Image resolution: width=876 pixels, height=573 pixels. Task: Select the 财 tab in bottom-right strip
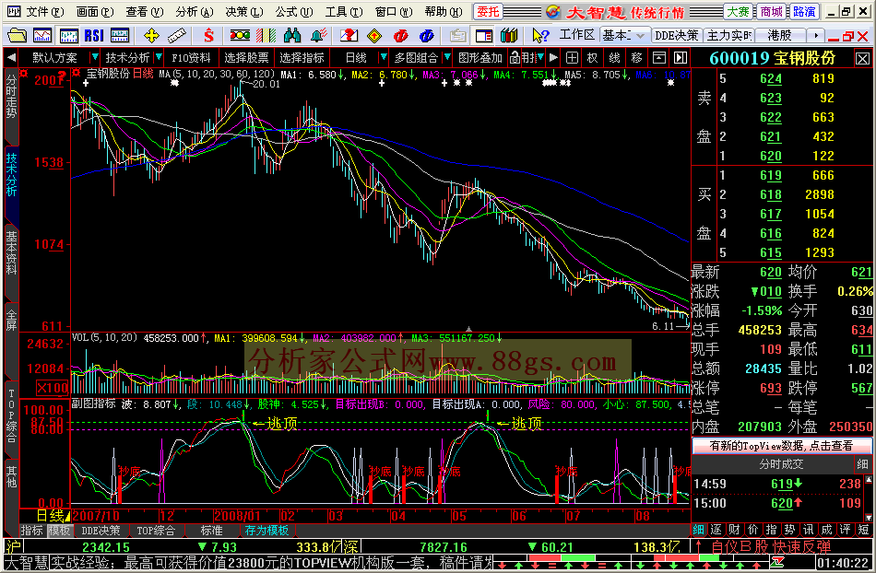[x=735, y=530]
